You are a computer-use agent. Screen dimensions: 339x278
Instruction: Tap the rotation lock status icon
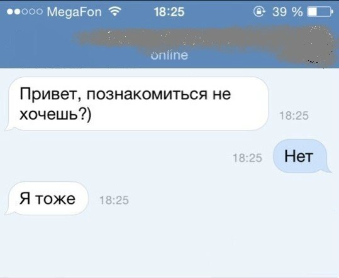[x=259, y=11]
